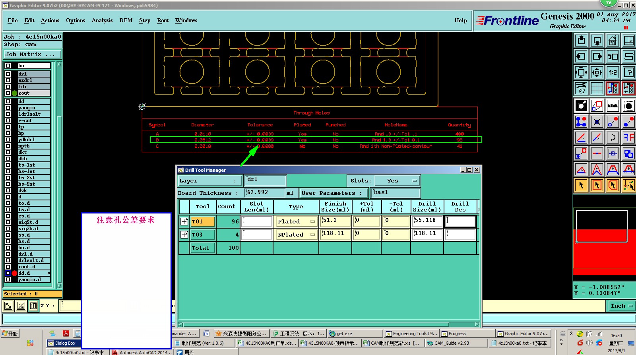
Task: Open the Slots Yes dropdown
Action: coord(397,181)
